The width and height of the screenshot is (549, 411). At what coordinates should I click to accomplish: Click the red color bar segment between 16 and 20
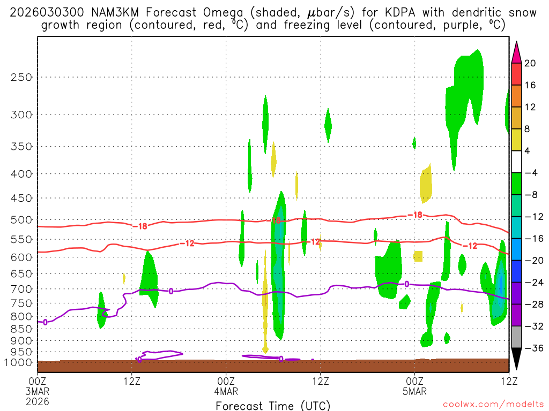coord(516,74)
